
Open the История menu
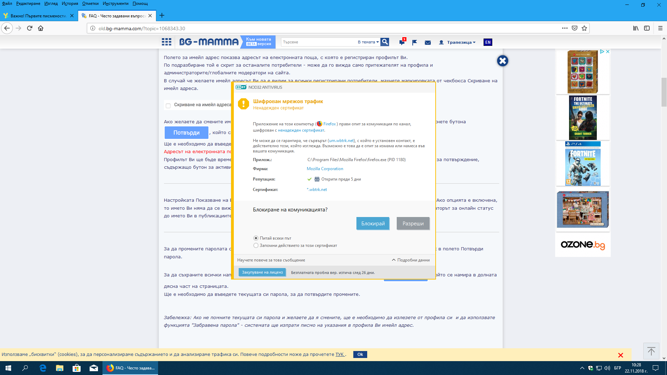(x=70, y=3)
